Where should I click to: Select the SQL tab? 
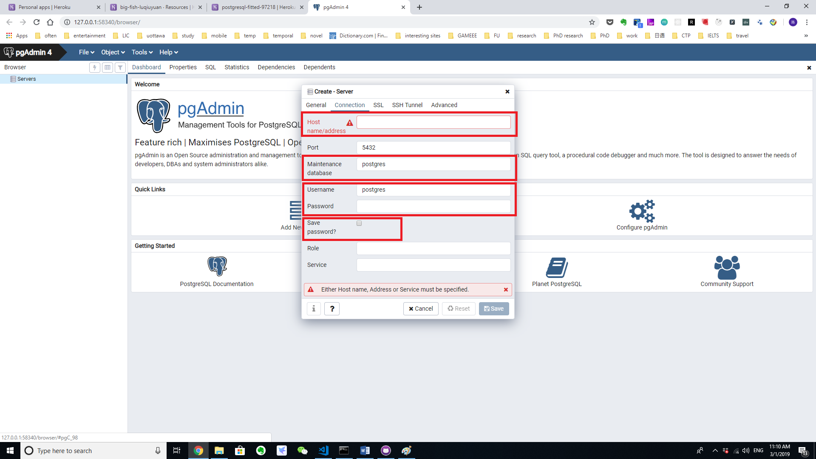point(210,67)
